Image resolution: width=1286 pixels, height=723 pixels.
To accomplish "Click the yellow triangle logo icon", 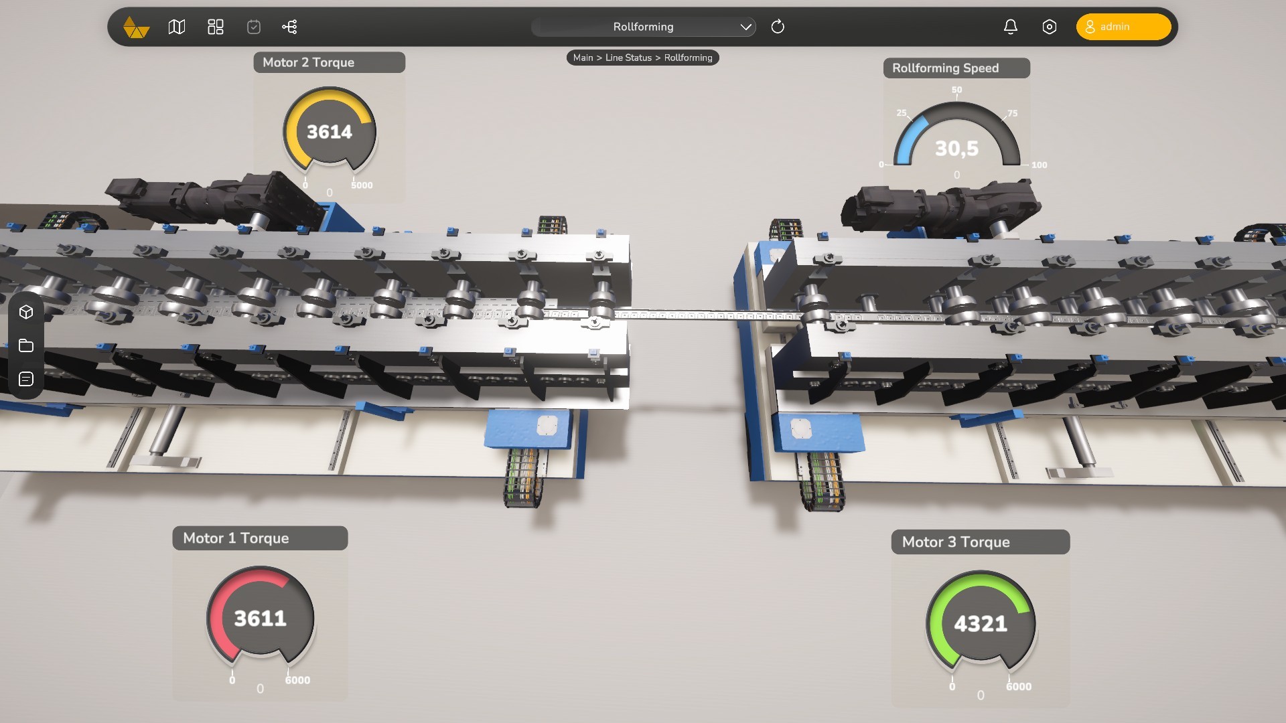I will 136,27.
